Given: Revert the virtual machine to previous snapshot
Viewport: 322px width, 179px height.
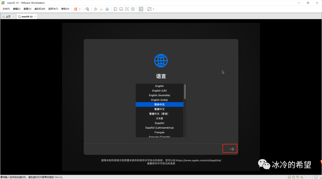Looking at the screenshot, I should (101, 9).
